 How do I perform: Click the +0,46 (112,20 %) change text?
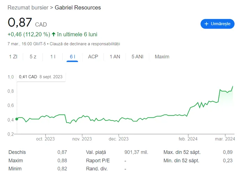[29, 34]
